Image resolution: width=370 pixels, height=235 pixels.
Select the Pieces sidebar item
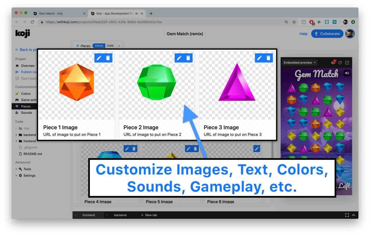pyautogui.click(x=25, y=106)
